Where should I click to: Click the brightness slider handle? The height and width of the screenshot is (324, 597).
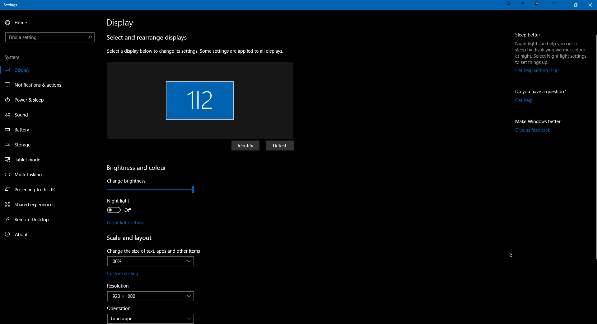(193, 189)
